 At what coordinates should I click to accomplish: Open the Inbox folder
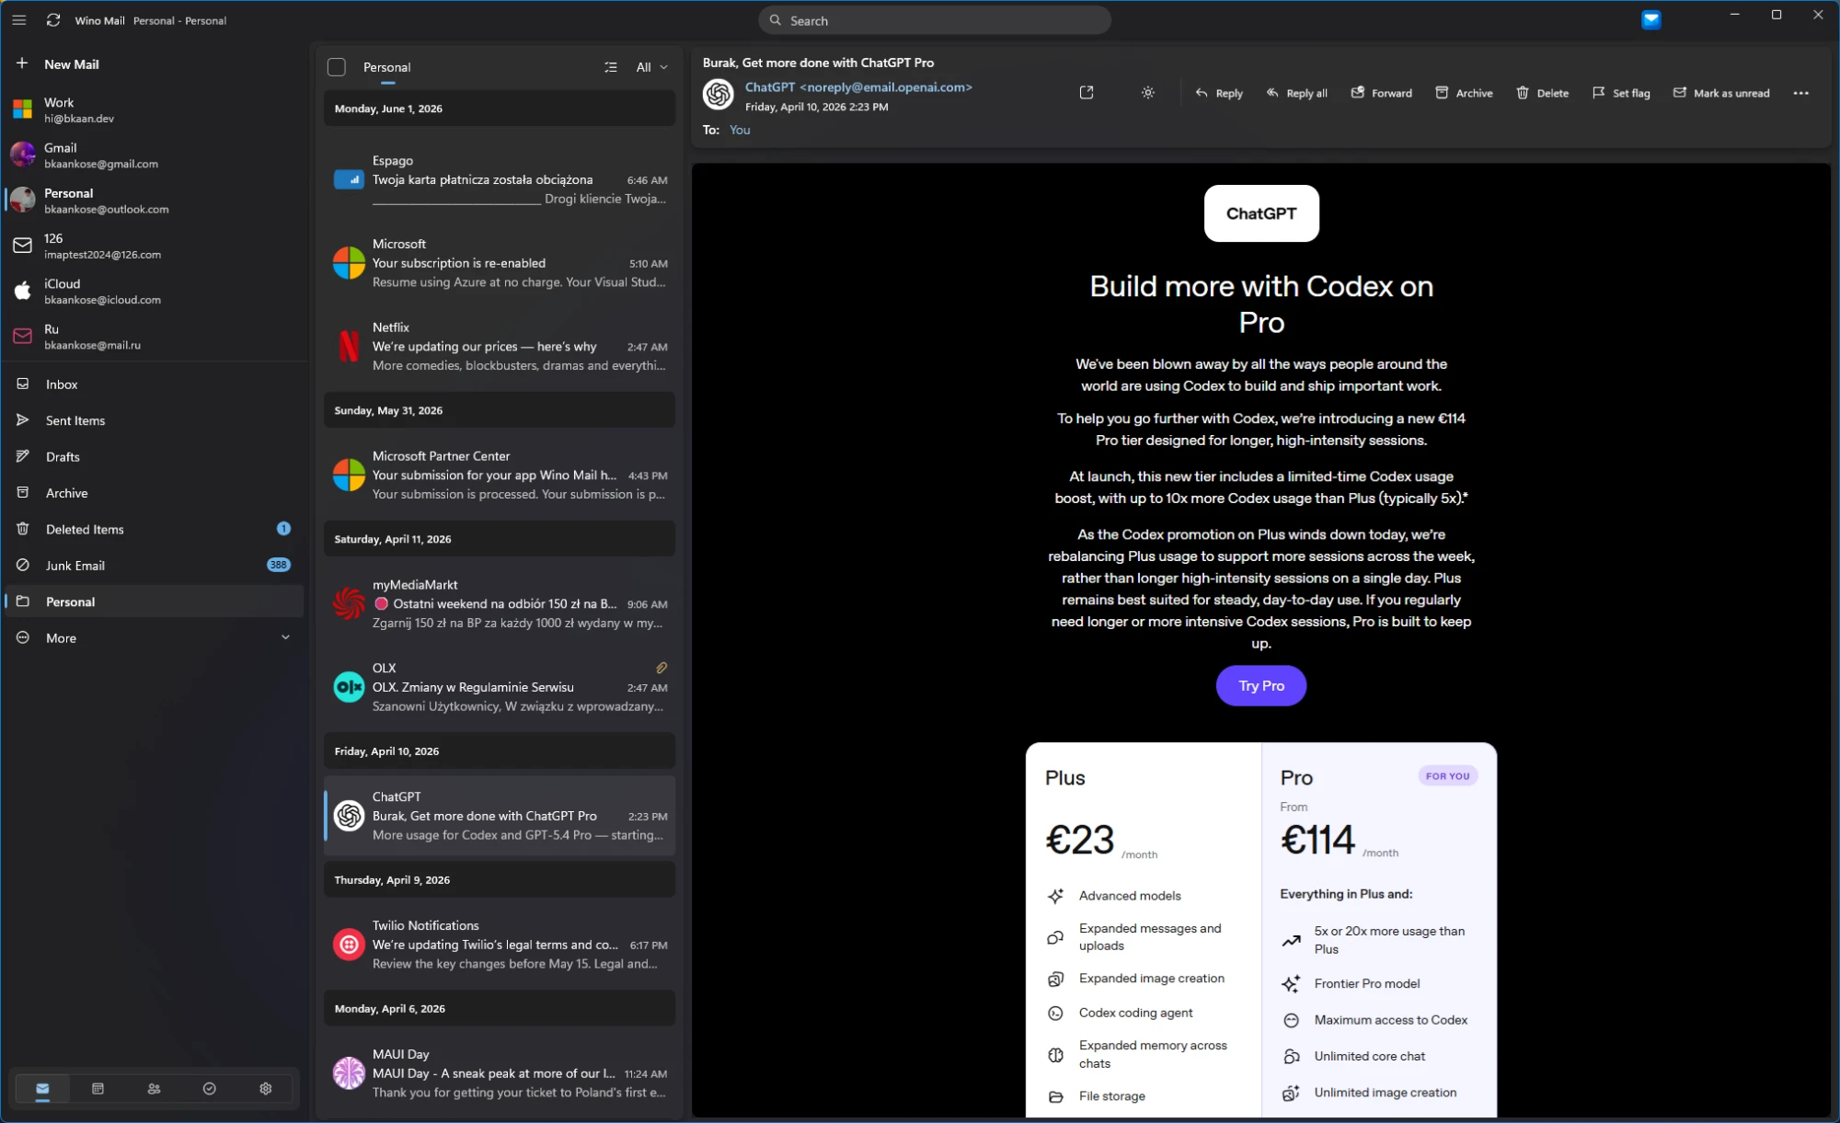[x=155, y=384]
